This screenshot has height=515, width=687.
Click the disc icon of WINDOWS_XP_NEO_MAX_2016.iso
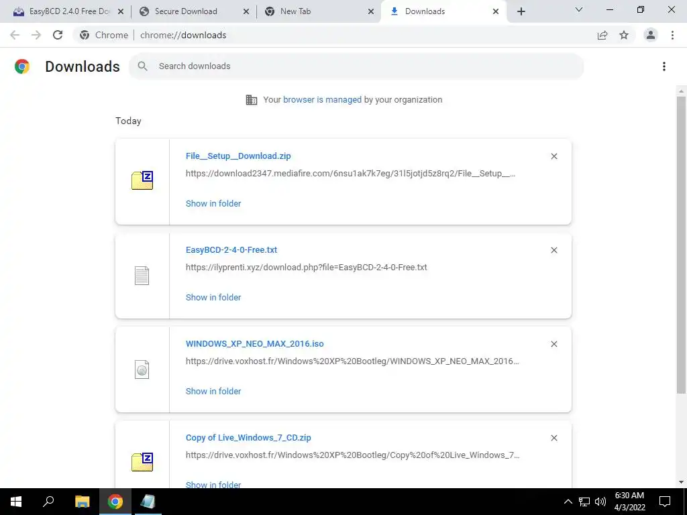pos(142,369)
